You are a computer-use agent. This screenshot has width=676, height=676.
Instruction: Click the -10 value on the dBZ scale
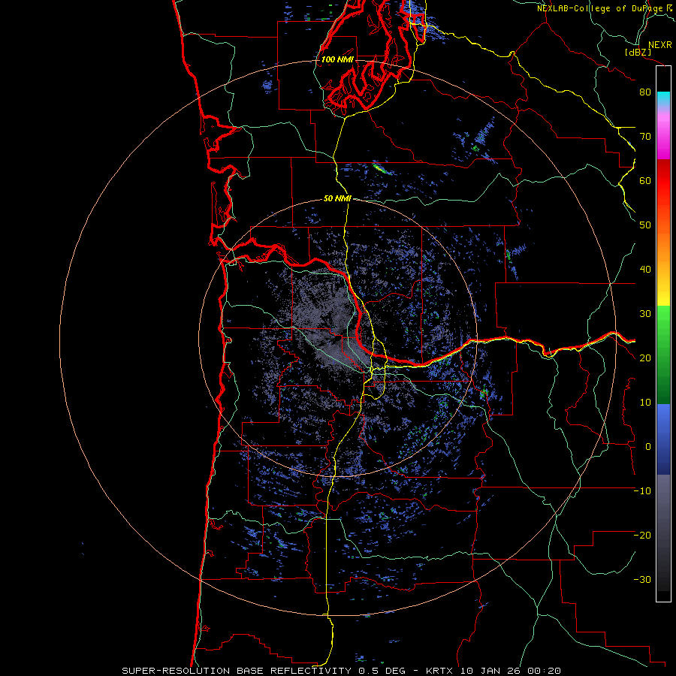click(x=642, y=491)
